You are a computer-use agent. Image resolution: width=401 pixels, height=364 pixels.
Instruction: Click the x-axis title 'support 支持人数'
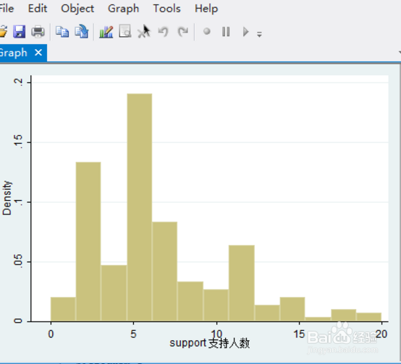tap(209, 344)
